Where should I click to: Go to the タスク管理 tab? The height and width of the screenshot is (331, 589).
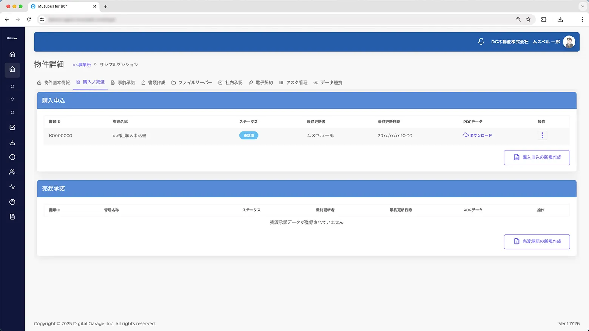click(x=293, y=83)
